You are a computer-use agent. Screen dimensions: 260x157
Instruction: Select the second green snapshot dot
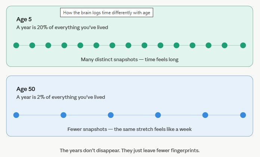(32, 45)
